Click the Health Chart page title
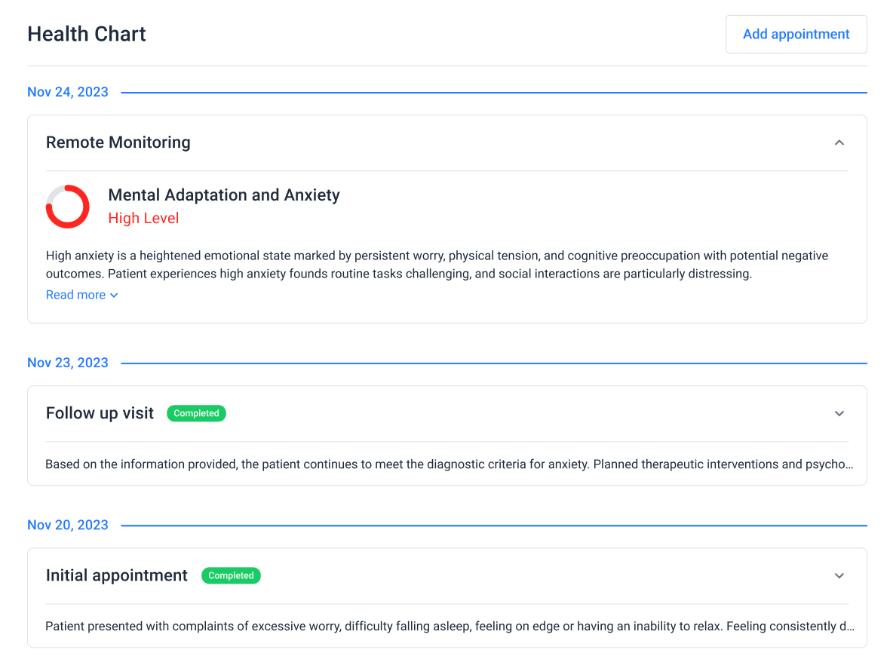This screenshot has width=893, height=668. tap(87, 34)
